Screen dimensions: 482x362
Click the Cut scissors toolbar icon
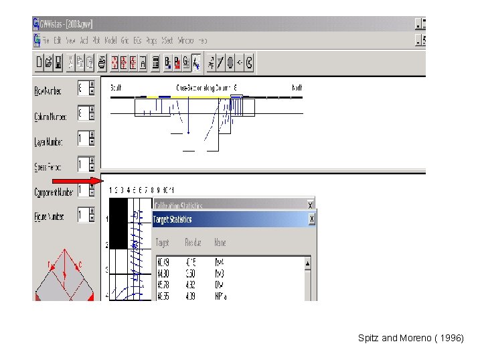pos(70,63)
